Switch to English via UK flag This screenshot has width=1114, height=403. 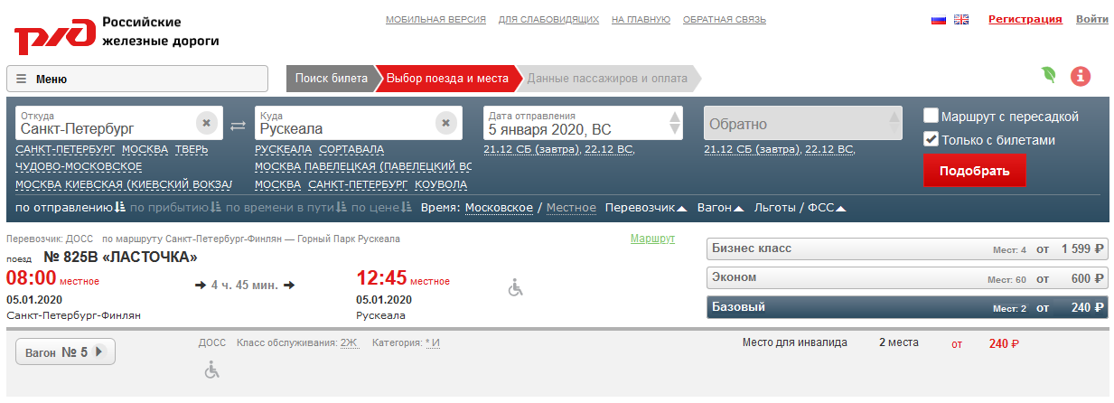(x=960, y=20)
